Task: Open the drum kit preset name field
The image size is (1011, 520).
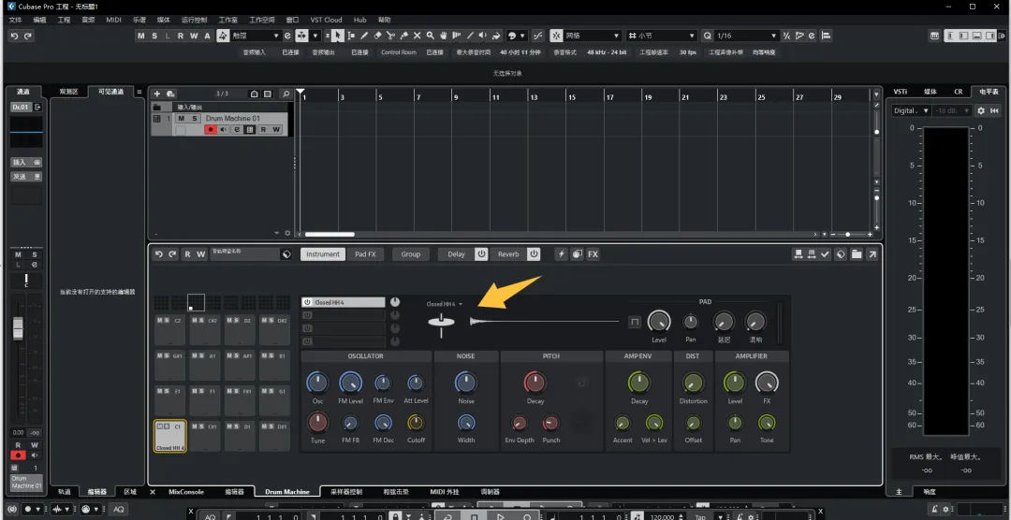Action: (x=245, y=253)
